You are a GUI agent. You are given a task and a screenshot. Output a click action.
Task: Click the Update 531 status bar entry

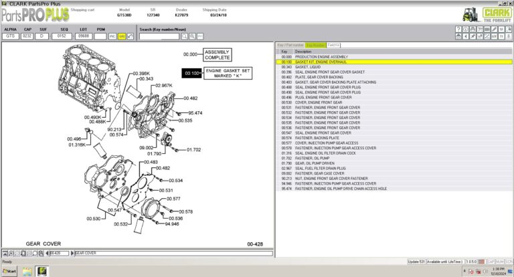[416, 262]
